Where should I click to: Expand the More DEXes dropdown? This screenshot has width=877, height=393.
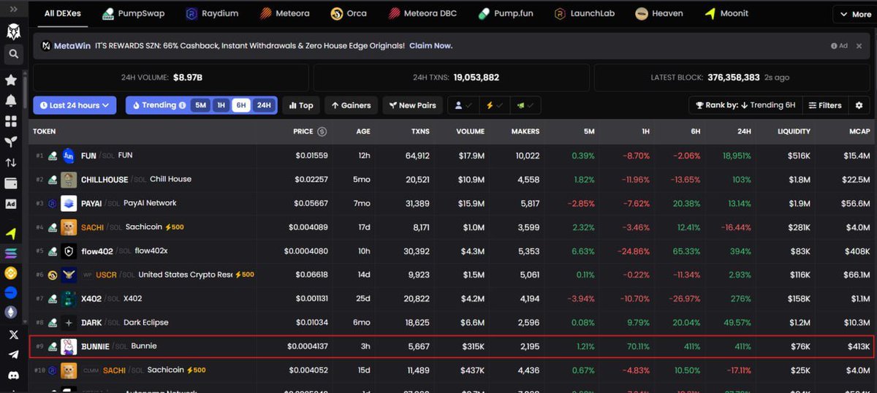point(854,14)
